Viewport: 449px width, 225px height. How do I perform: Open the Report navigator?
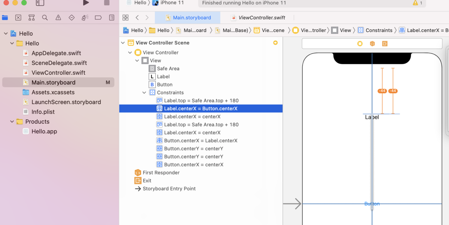click(112, 18)
